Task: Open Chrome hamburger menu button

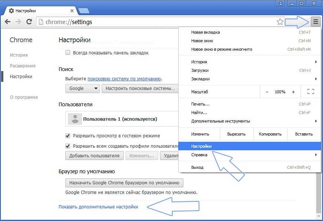Action: (316, 21)
